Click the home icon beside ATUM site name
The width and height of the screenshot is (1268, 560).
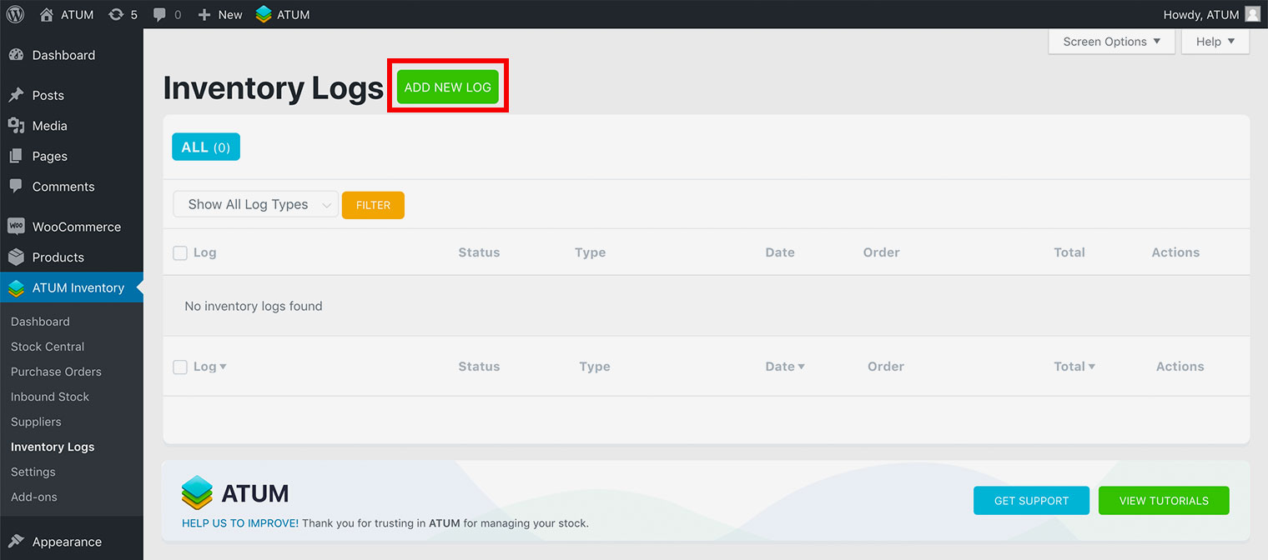[47, 14]
